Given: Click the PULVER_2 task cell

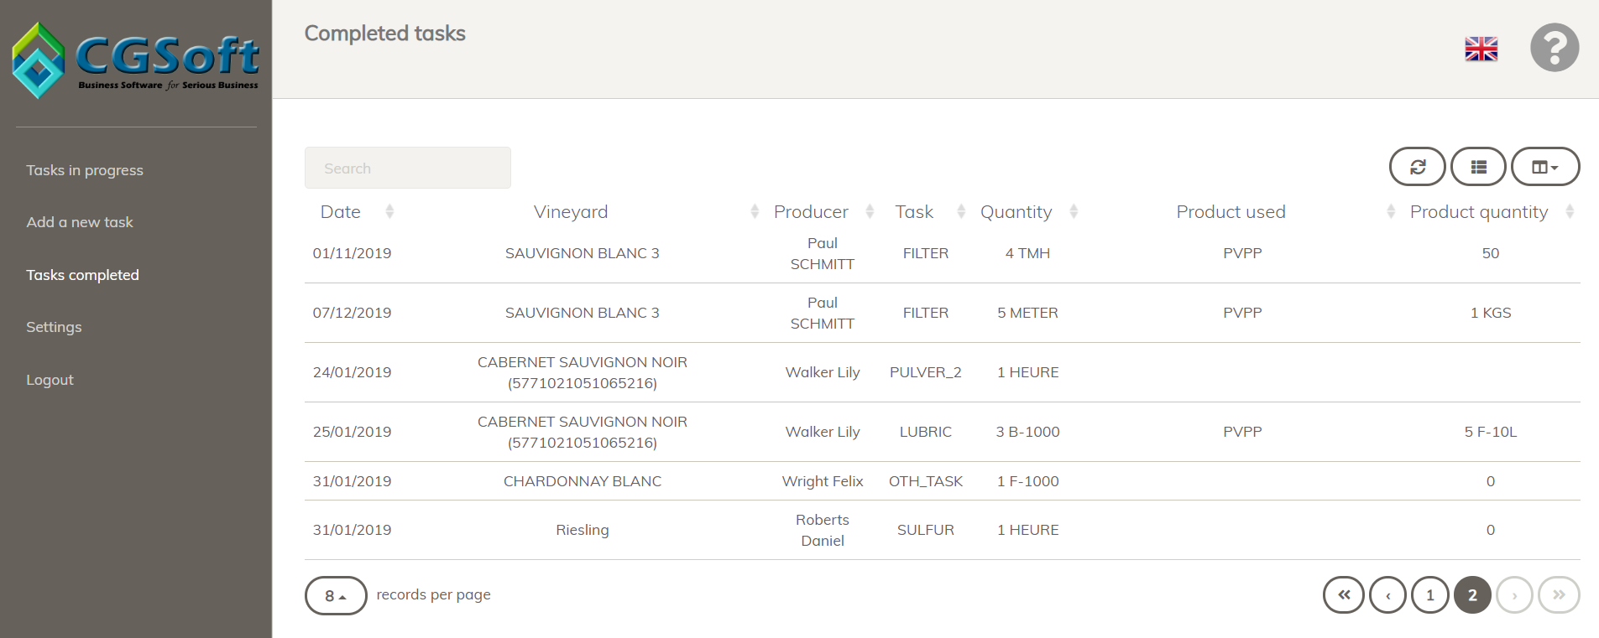Looking at the screenshot, I should [926, 372].
